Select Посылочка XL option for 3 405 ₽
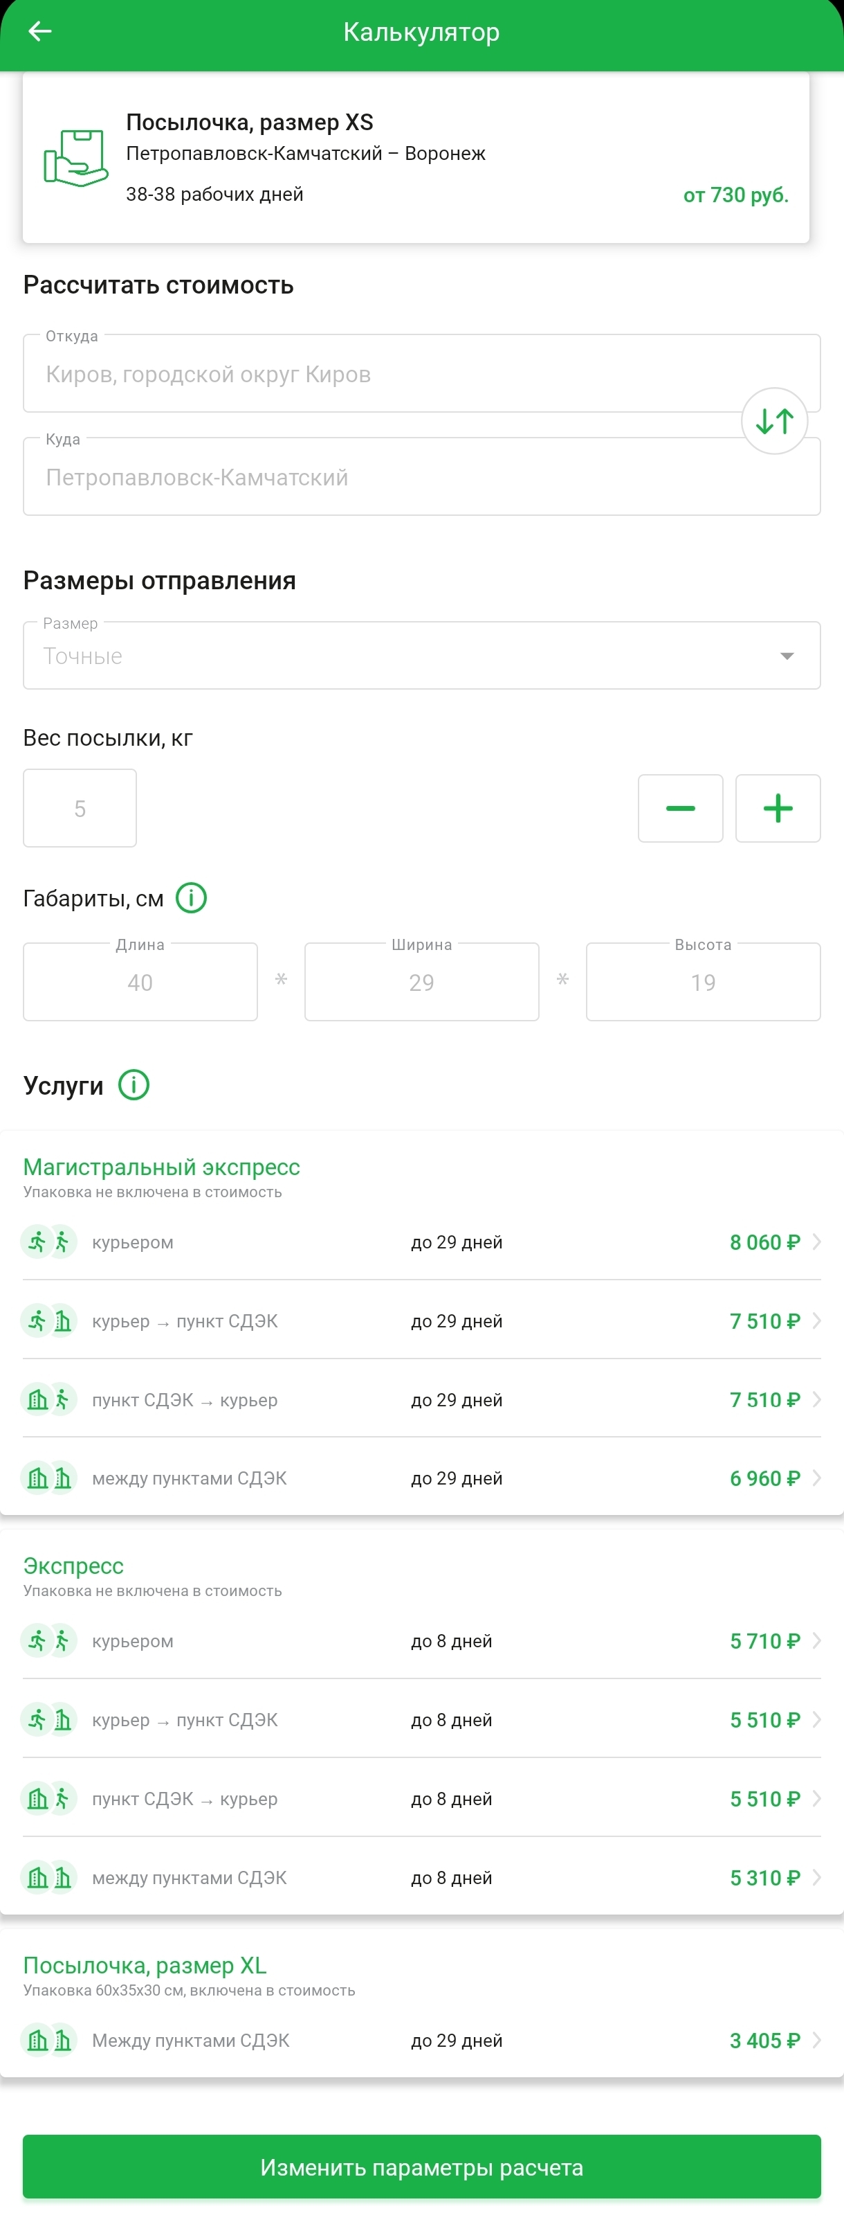The image size is (844, 2222). [x=421, y=2041]
